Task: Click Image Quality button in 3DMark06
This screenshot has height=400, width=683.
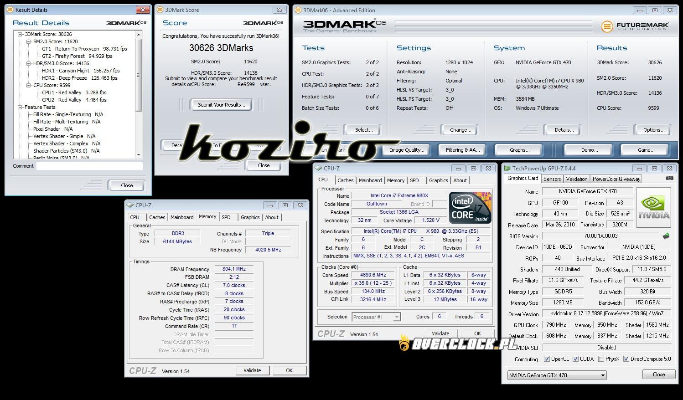Action: [x=407, y=150]
